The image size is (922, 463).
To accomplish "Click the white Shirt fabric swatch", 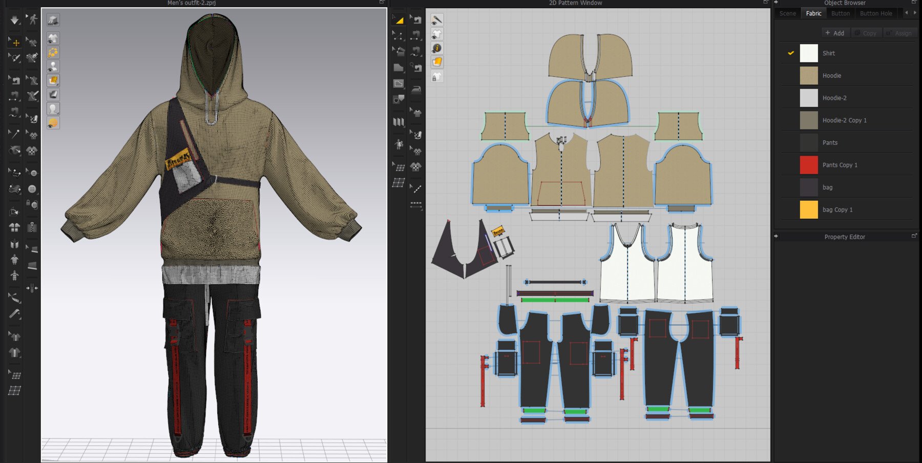I will click(809, 53).
